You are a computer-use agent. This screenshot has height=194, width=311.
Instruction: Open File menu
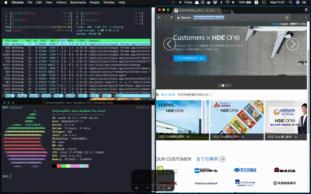click(30, 2)
